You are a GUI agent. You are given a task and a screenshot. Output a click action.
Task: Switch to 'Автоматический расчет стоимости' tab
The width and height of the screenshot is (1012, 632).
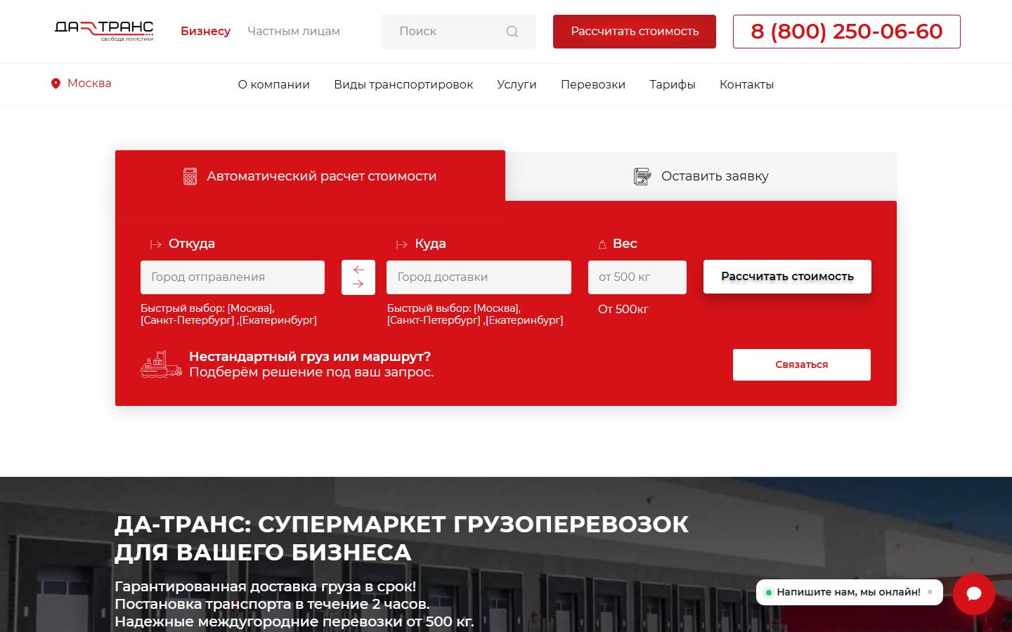point(310,176)
